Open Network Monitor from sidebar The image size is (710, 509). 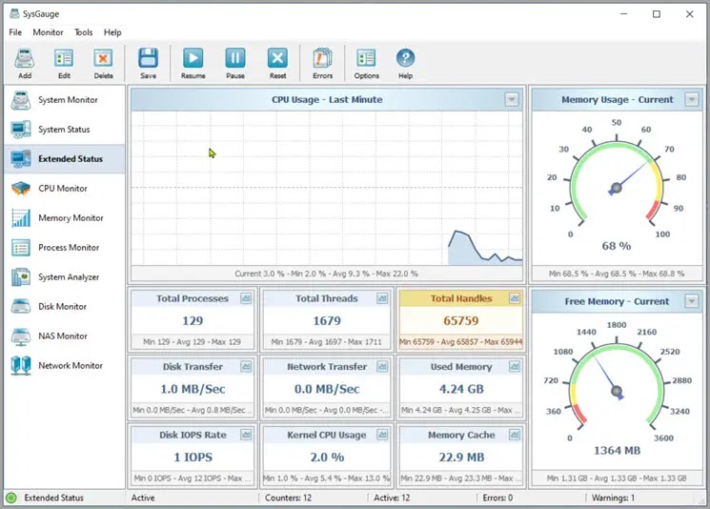[x=65, y=365]
